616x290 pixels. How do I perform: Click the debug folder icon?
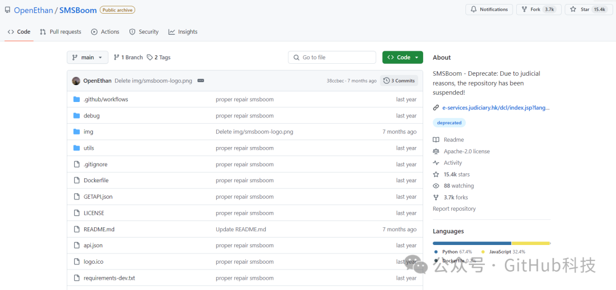point(76,116)
